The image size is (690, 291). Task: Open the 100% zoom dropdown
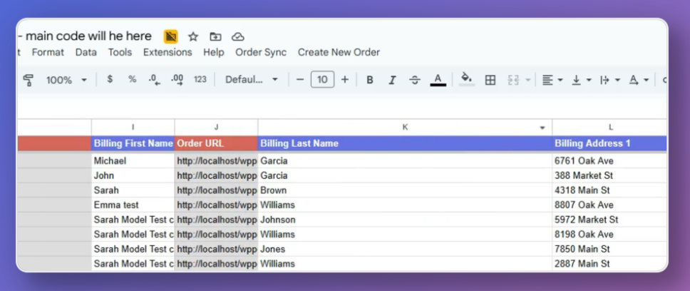[x=66, y=80]
